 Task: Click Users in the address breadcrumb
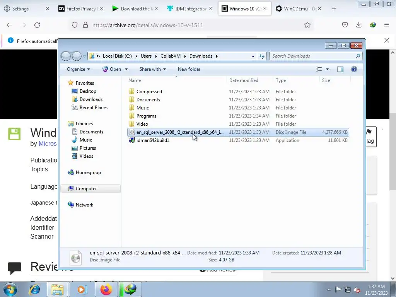(x=146, y=56)
